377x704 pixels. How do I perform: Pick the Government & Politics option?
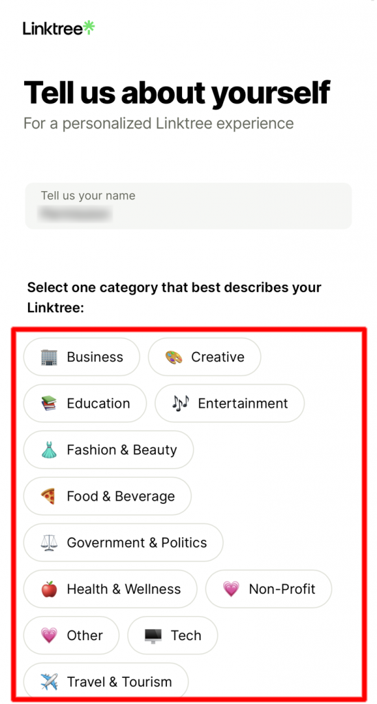[x=124, y=542]
